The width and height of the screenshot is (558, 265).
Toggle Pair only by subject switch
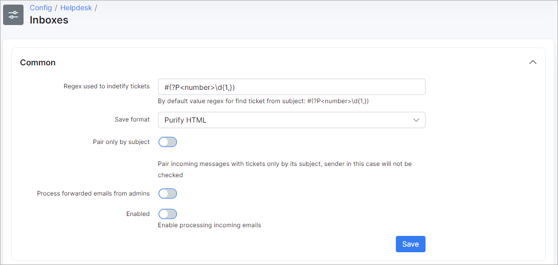[x=168, y=142]
